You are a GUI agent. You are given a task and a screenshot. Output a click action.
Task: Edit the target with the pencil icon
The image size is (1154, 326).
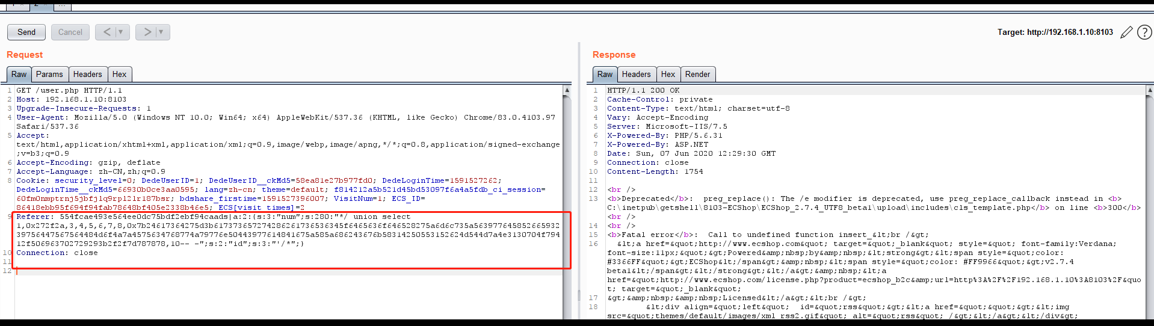(x=1126, y=32)
